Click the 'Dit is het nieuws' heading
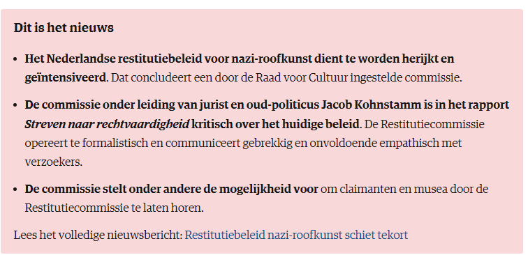Image resolution: width=528 pixels, height=255 pixels. click(64, 28)
